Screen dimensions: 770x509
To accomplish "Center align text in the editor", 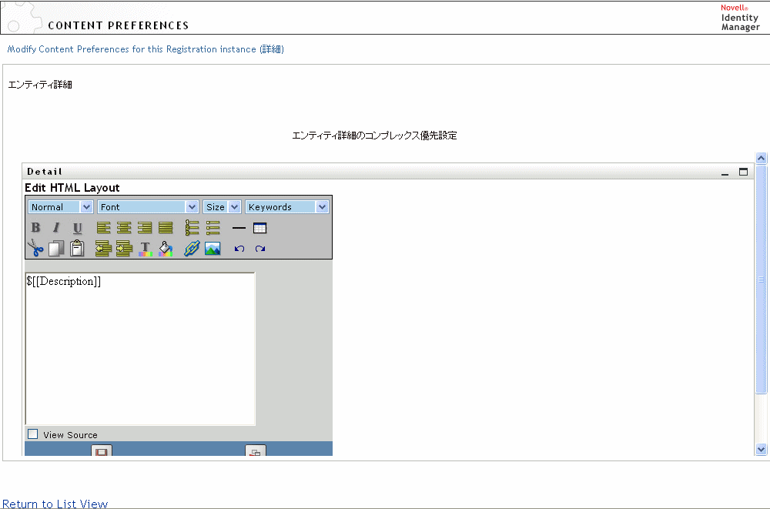I will (x=124, y=227).
